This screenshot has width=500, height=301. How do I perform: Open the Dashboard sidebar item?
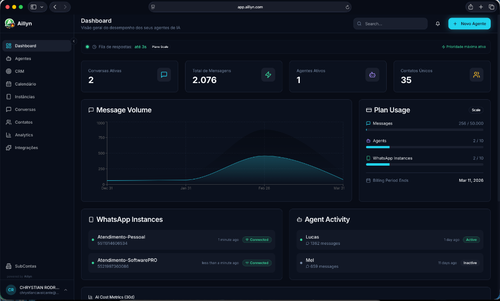pyautogui.click(x=37, y=45)
